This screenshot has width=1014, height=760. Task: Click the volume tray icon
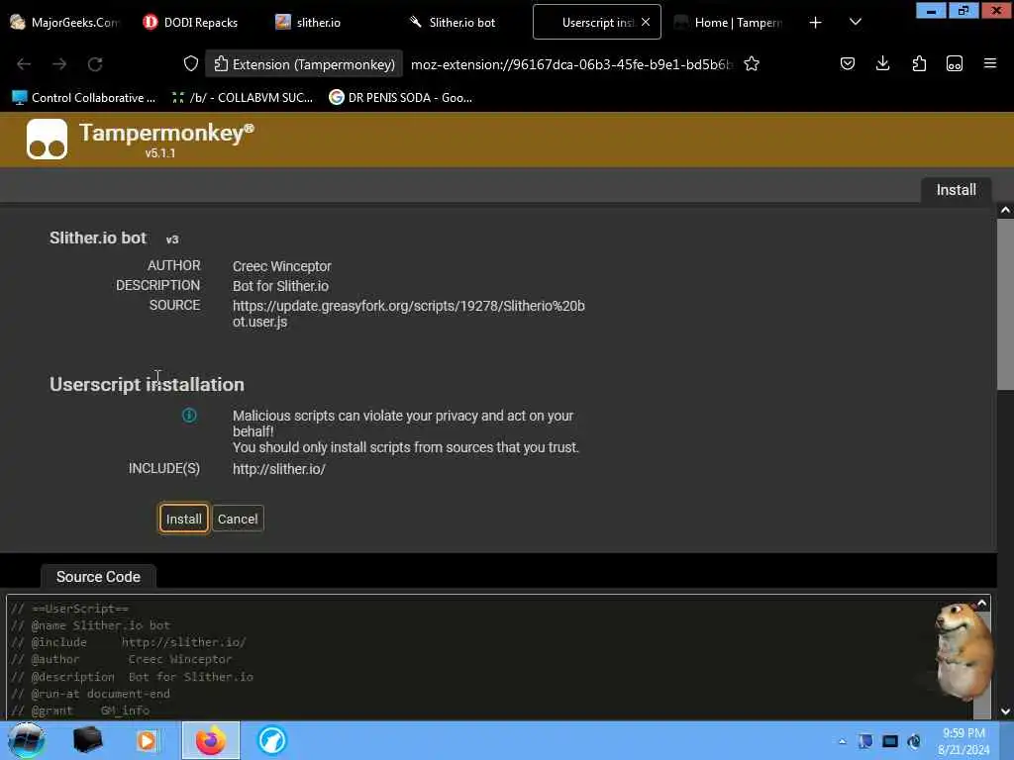tap(914, 741)
